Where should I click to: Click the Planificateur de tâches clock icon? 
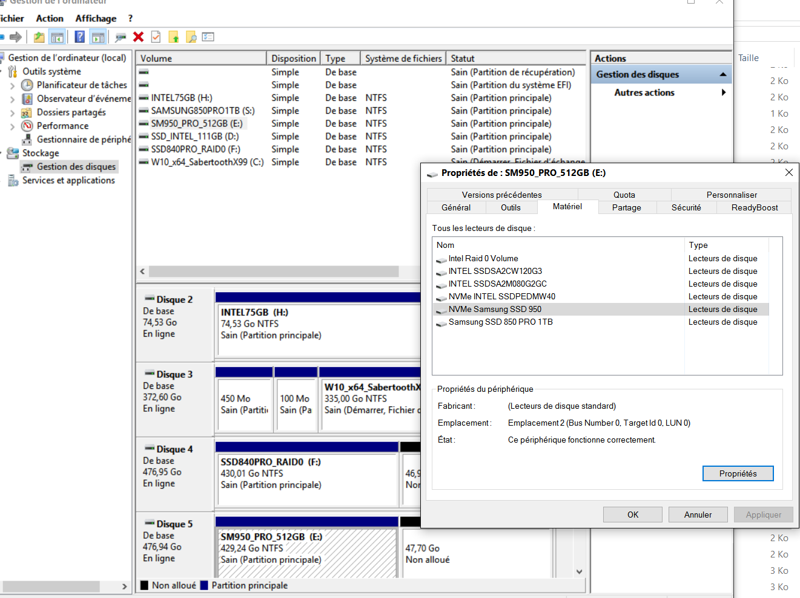pyautogui.click(x=27, y=85)
